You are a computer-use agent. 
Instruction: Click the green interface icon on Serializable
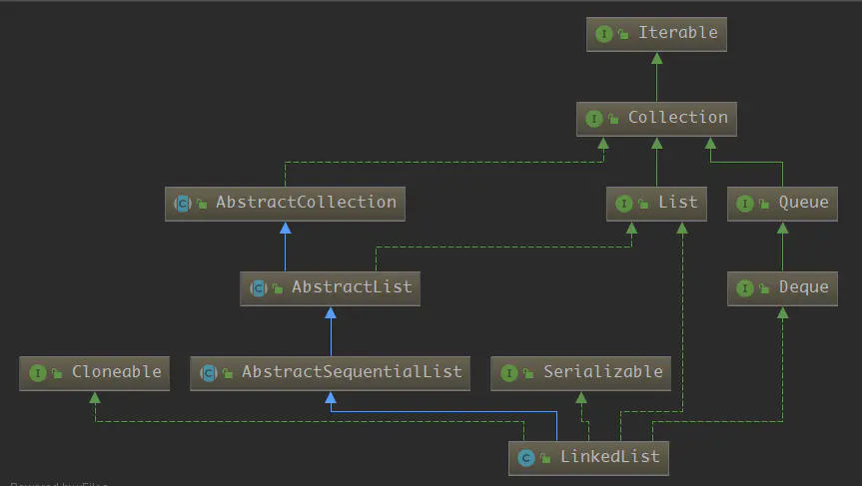click(509, 373)
